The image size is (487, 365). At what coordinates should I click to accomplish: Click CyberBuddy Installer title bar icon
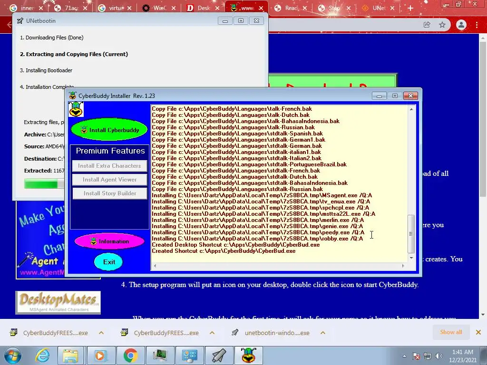pyautogui.click(x=73, y=96)
